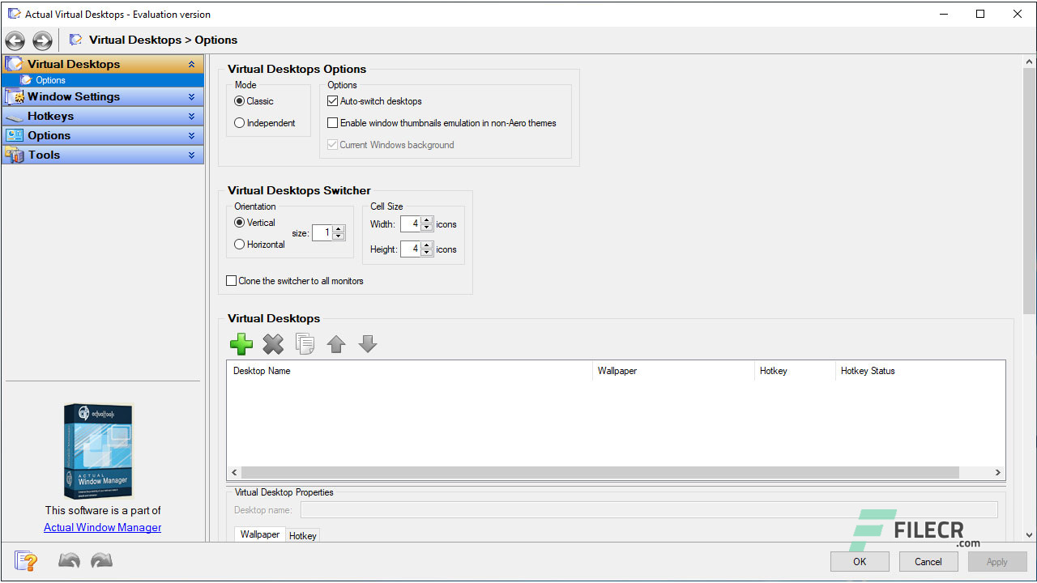1037x583 pixels.
Task: Click the OK button
Action: click(x=860, y=562)
